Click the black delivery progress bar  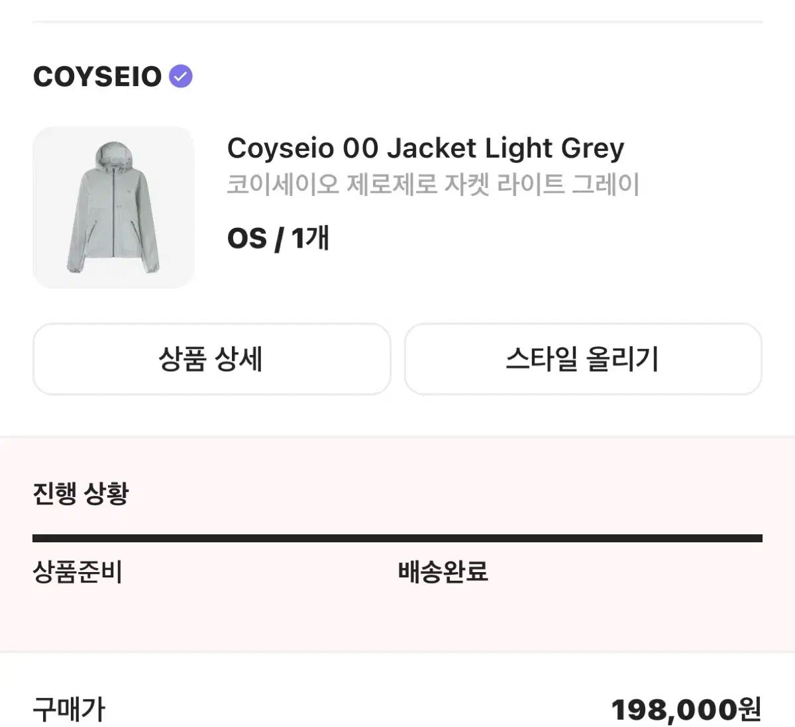pyautogui.click(x=397, y=538)
